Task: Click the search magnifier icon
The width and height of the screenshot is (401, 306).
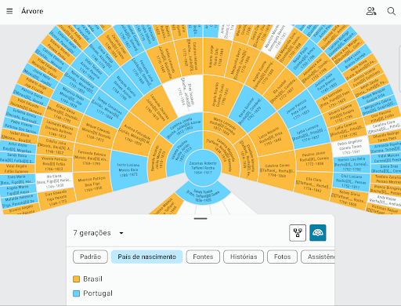Action: point(391,11)
